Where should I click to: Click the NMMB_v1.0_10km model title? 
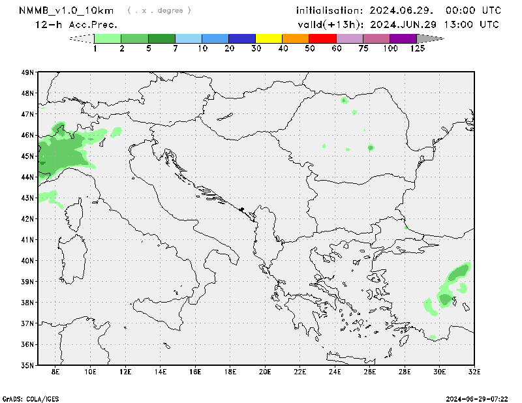click(68, 10)
